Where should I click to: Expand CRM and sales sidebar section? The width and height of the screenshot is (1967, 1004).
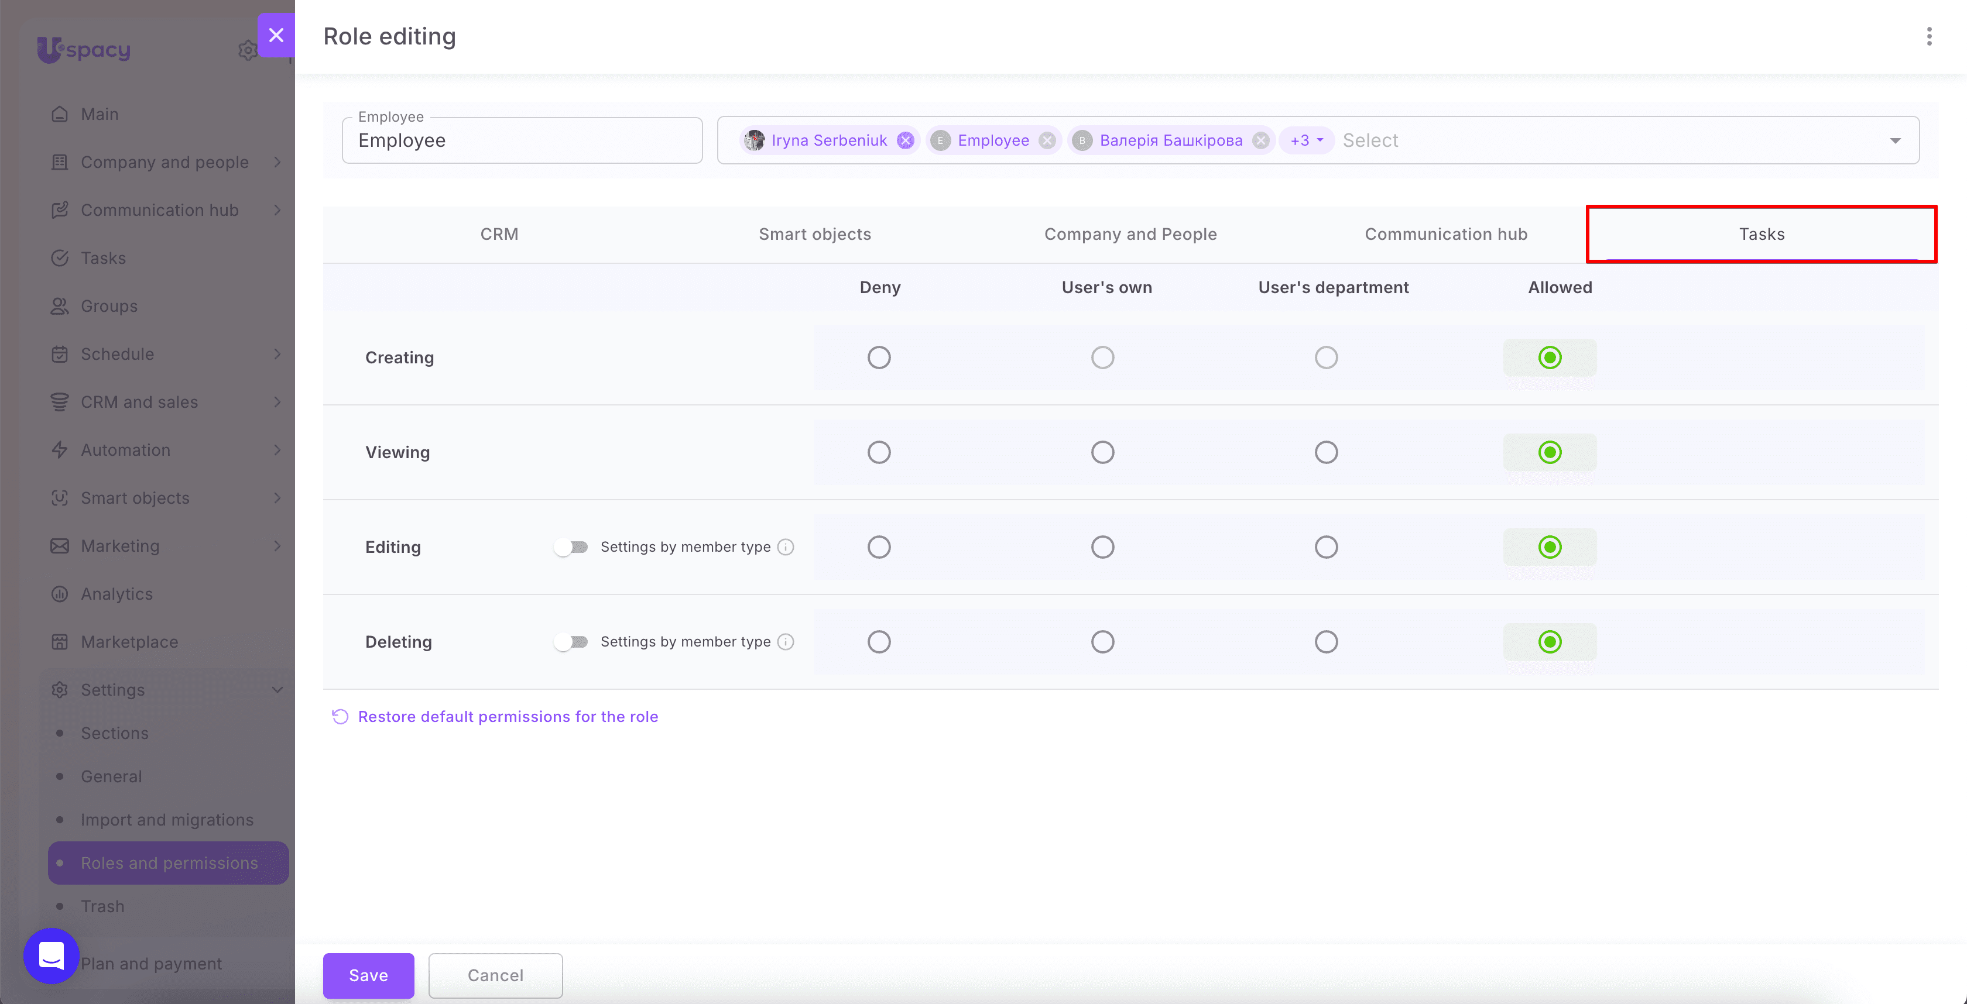[x=278, y=402]
